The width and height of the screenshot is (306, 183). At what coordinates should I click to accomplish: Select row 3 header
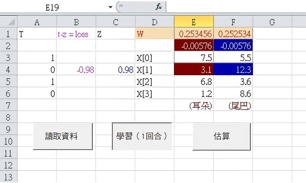(9, 57)
